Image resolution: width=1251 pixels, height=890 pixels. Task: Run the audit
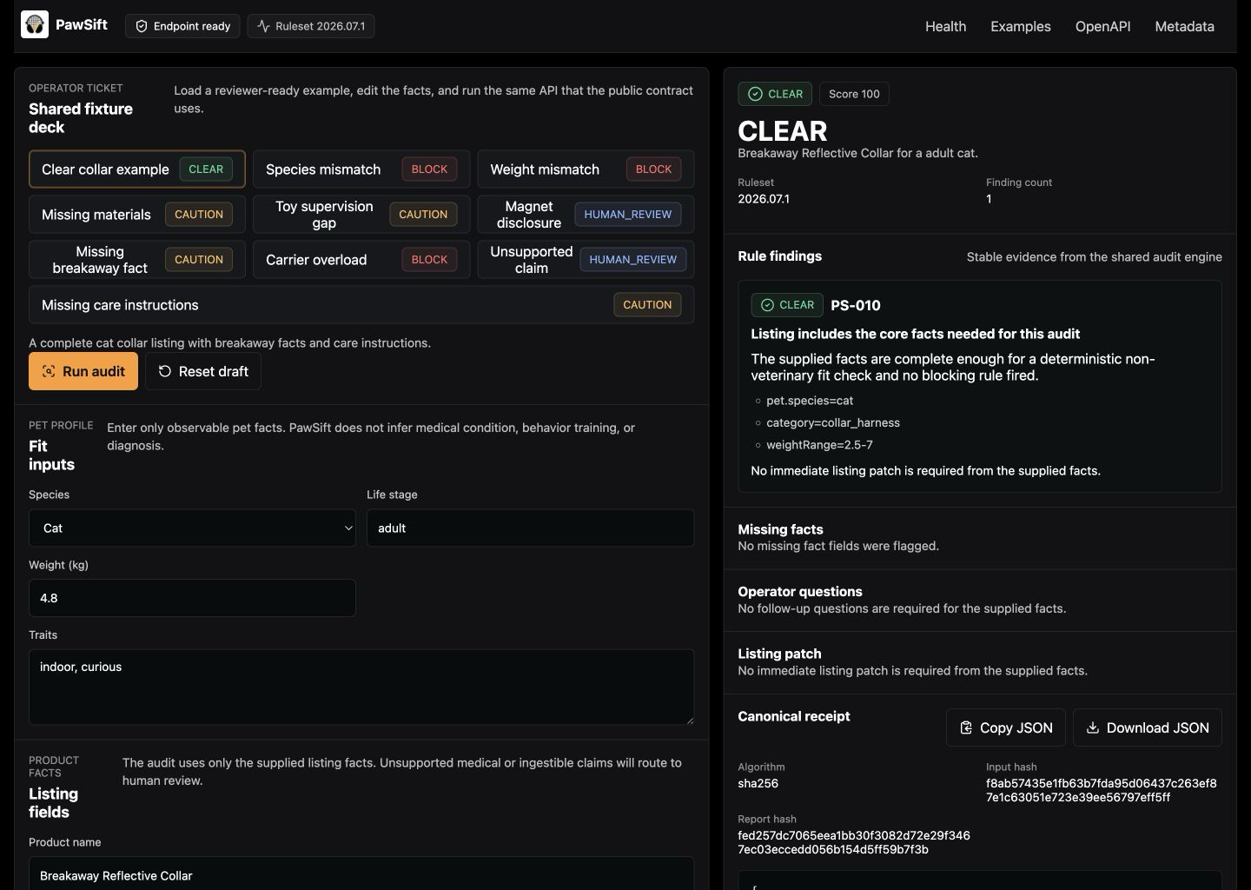83,371
